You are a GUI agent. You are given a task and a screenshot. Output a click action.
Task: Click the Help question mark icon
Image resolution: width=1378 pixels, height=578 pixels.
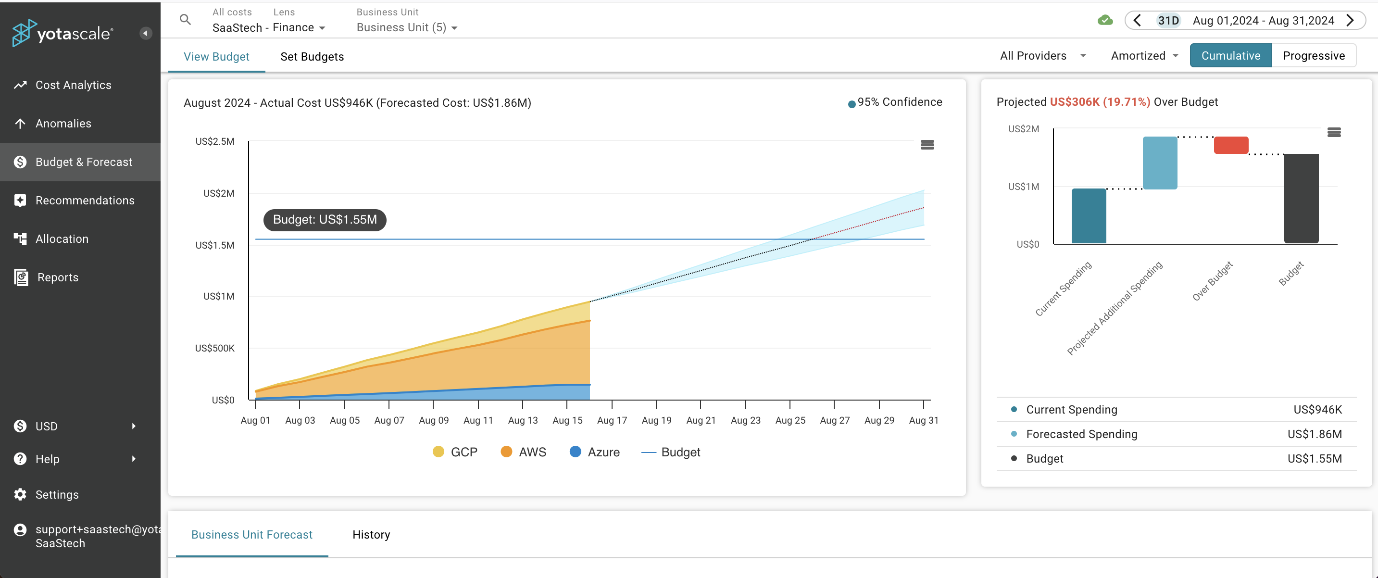coord(20,459)
